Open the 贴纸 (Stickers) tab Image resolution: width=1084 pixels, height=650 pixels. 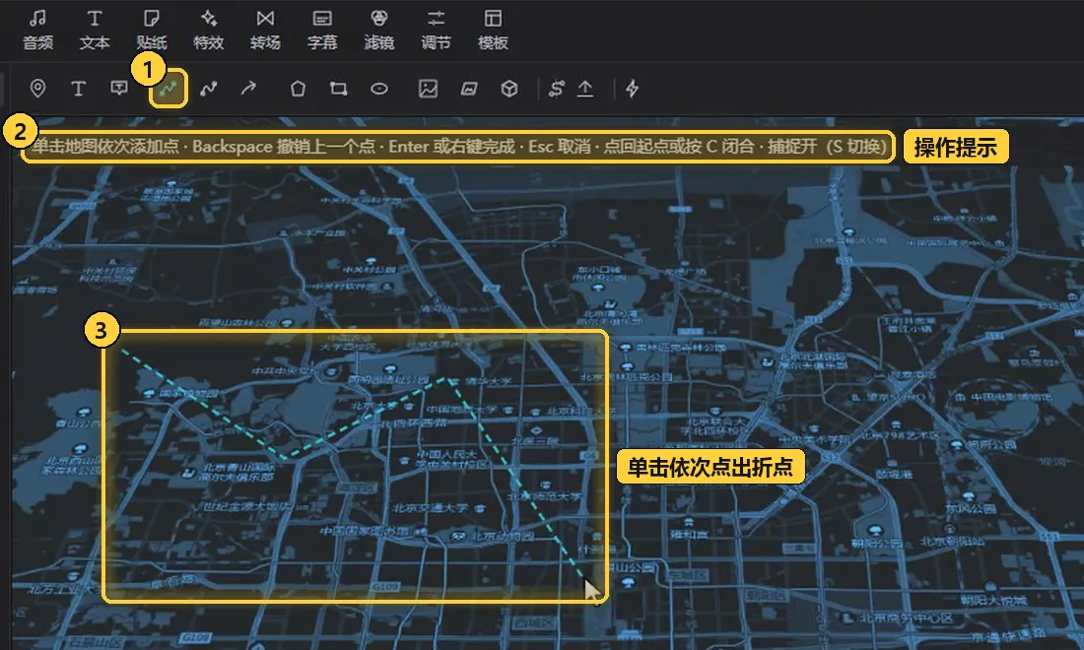point(152,31)
